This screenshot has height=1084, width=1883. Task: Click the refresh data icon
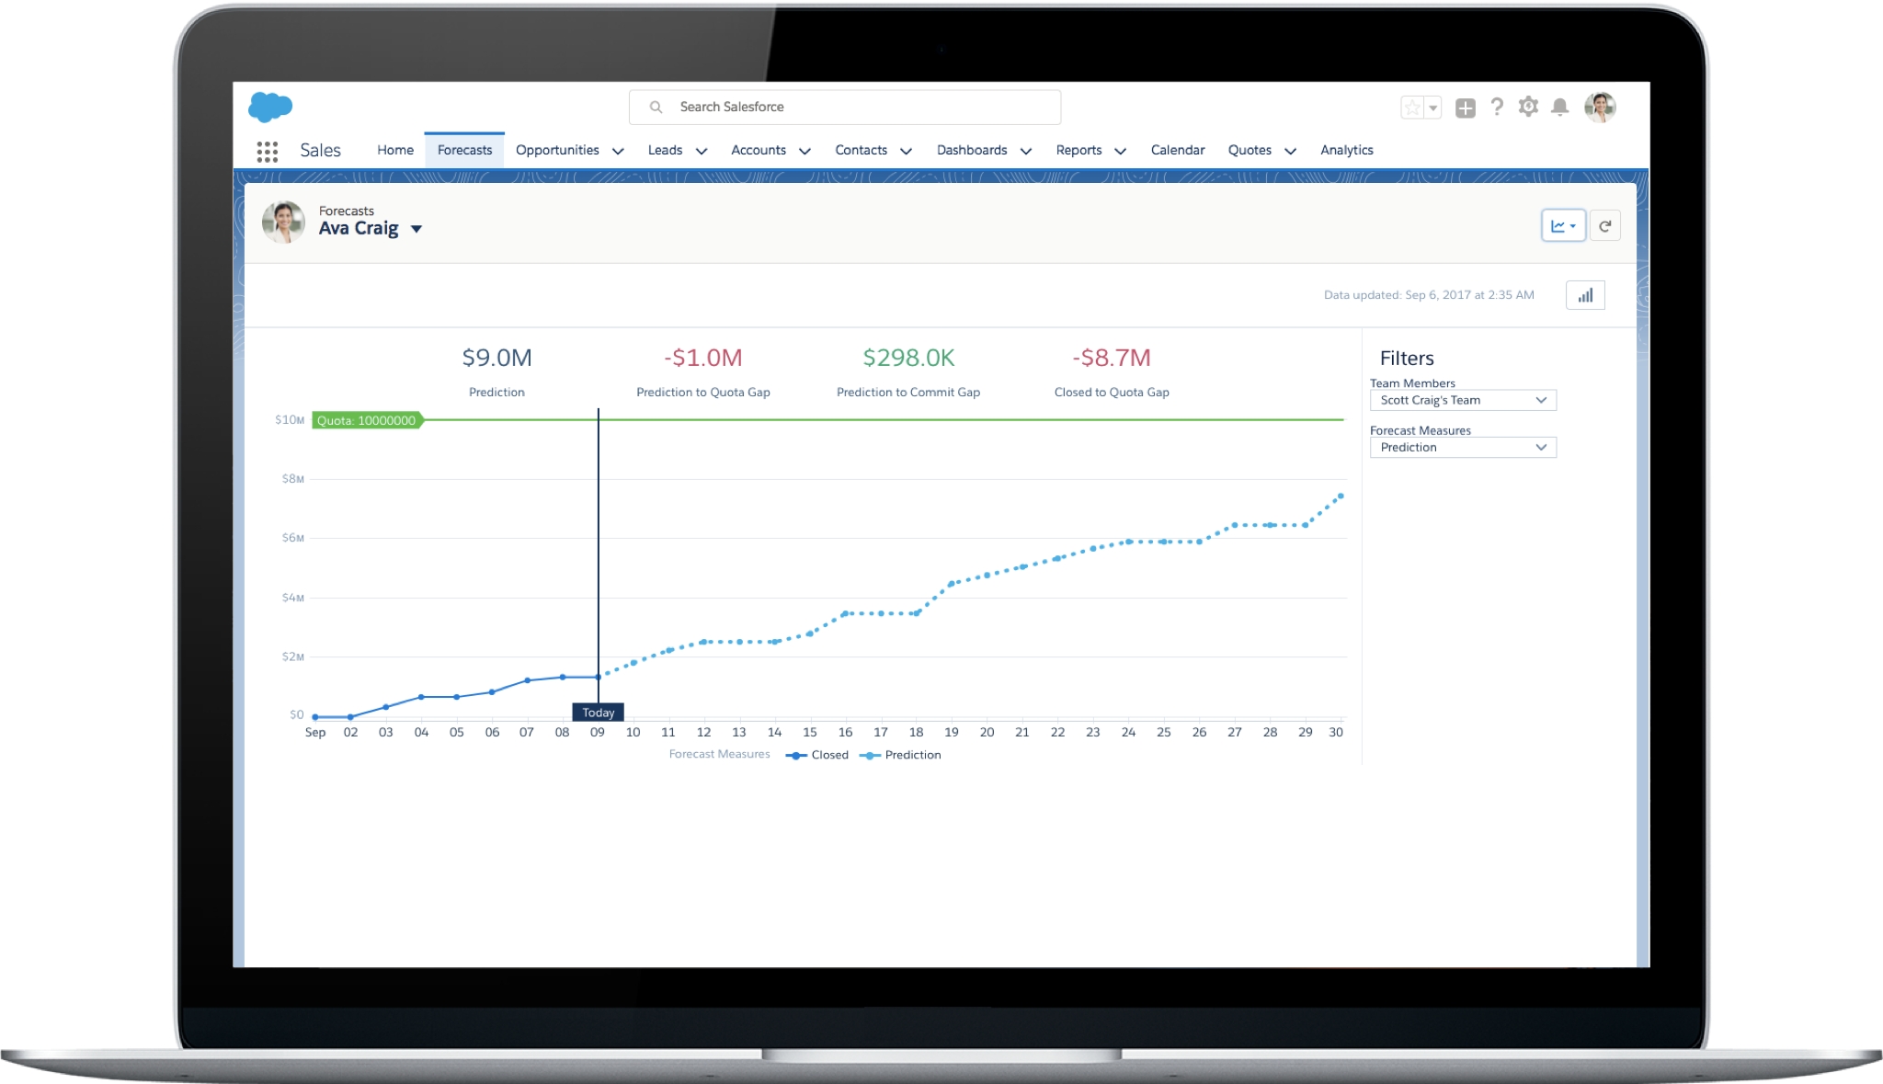click(x=1605, y=223)
